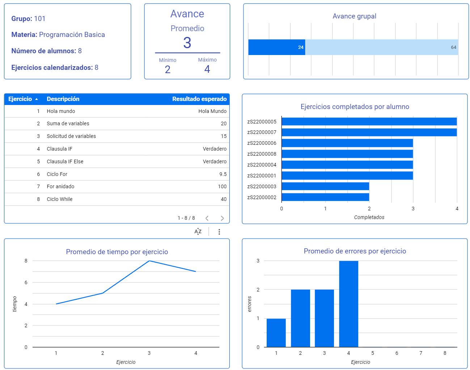This screenshot has height=370, width=470.
Task: Click the Ciclo For description cell
Action: coord(57,174)
